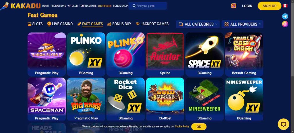The width and height of the screenshot is (294, 133).
Task: Expand the All Providers dropdown
Action: coord(242,24)
